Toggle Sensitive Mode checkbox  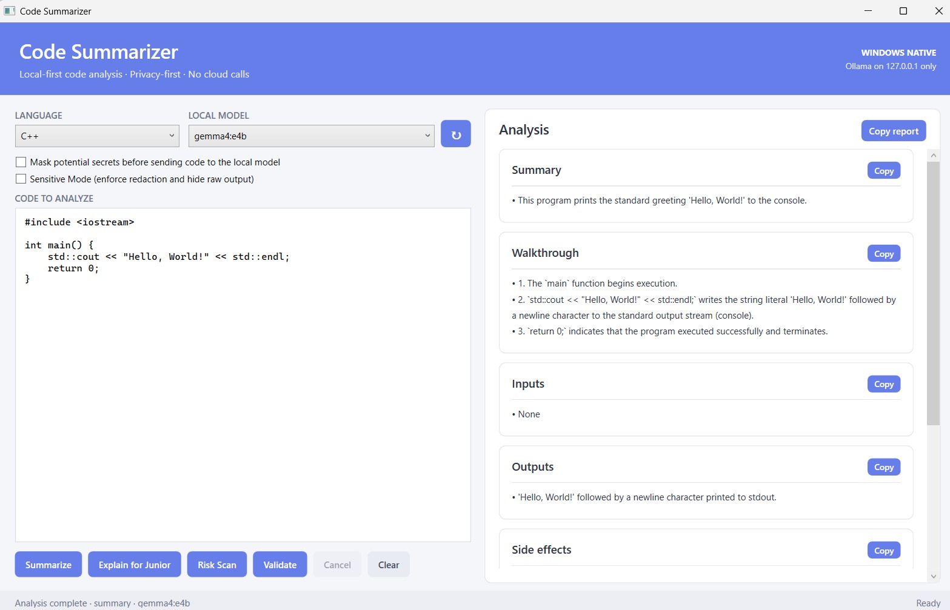pyautogui.click(x=21, y=179)
